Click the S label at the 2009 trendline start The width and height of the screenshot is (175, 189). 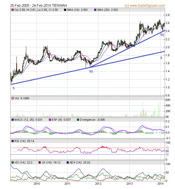tap(13, 88)
